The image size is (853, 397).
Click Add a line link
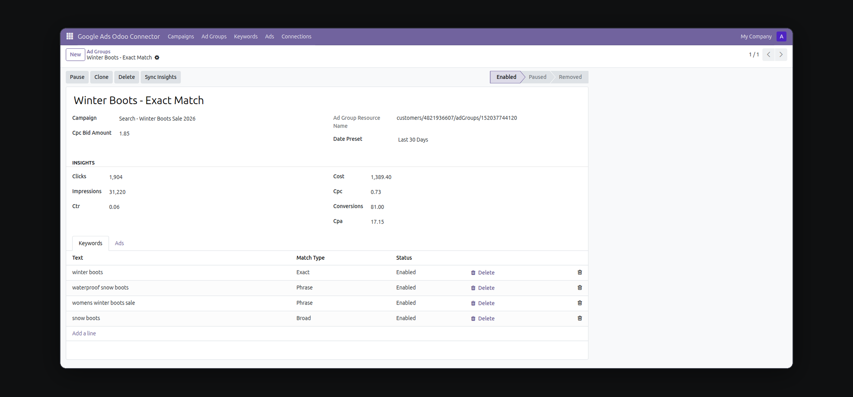pyautogui.click(x=84, y=333)
